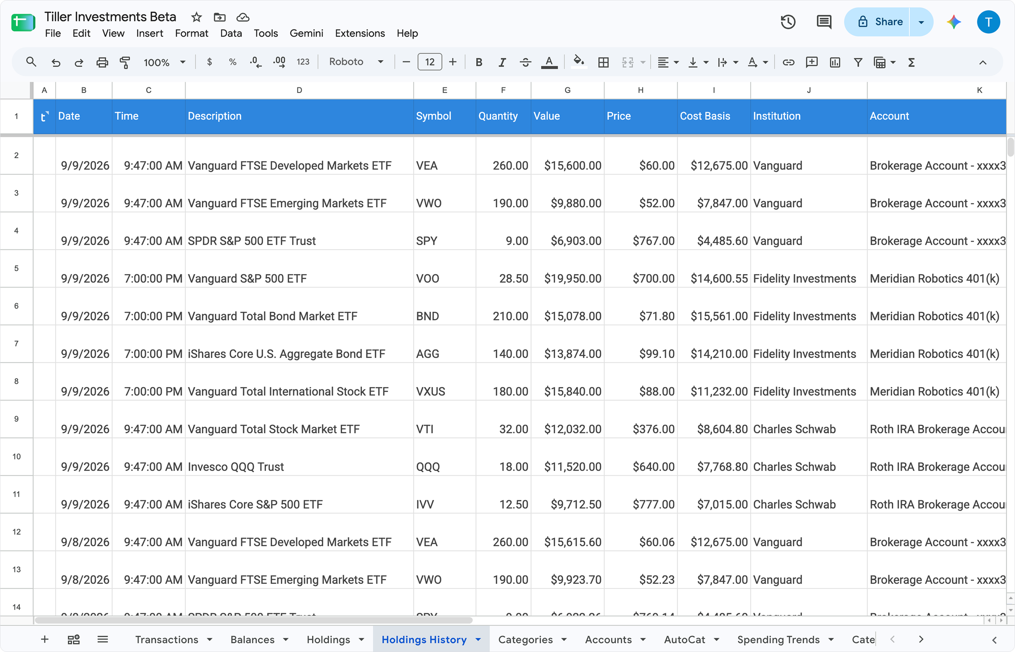The height and width of the screenshot is (652, 1015).
Task: Click the insert link icon
Action: (788, 62)
